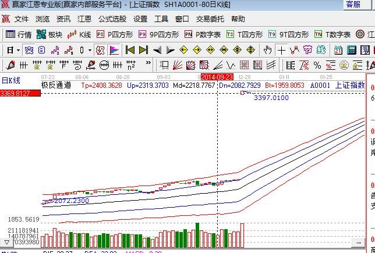Click yellow diamond eight-way arrows icon
The height and width of the screenshot is (253, 375).
click(237, 50)
